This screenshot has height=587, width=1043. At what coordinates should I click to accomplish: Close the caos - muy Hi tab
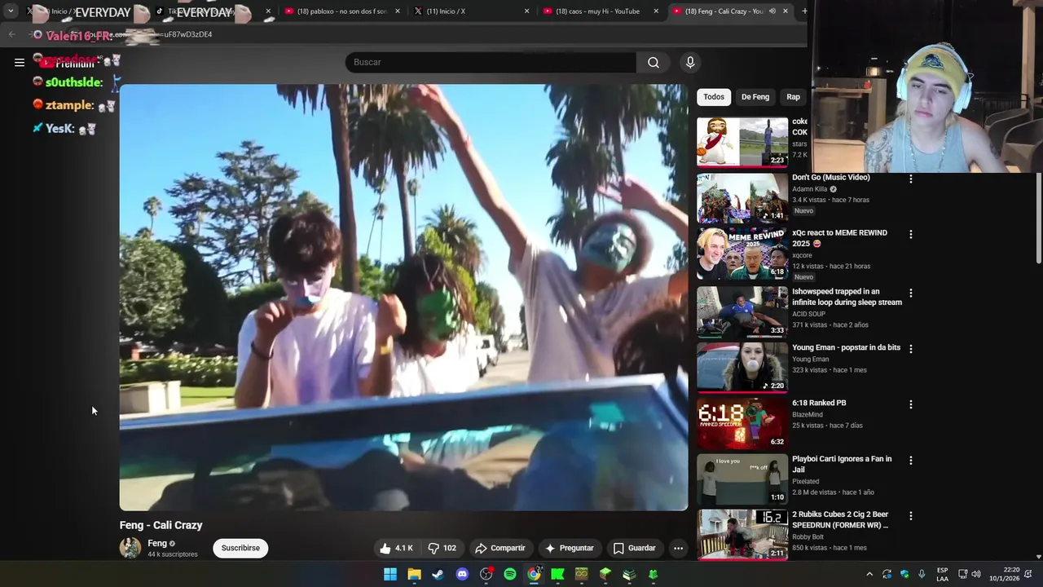coord(656,11)
